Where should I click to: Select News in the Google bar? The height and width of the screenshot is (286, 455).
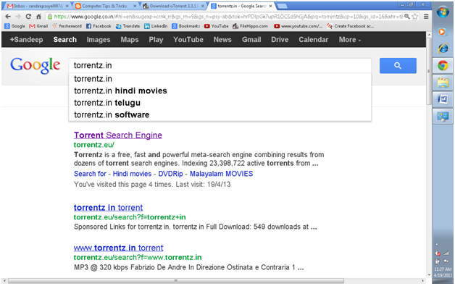[222, 40]
